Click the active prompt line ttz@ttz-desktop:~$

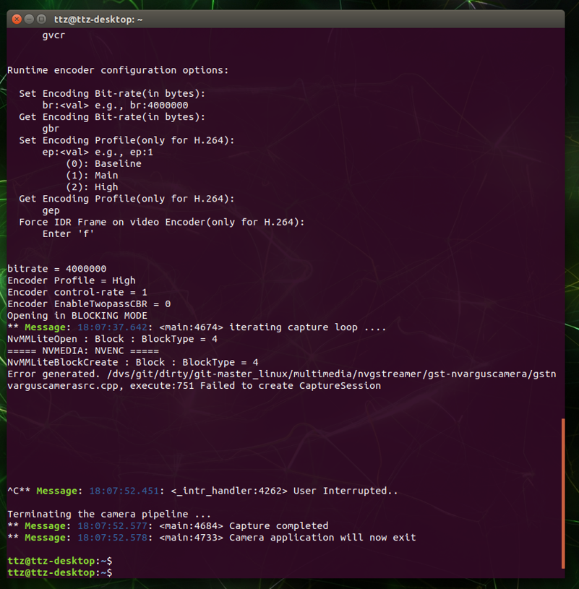click(58, 572)
